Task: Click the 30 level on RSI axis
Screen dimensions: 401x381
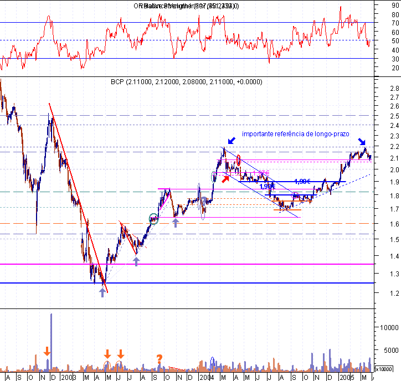Action: (x=395, y=59)
